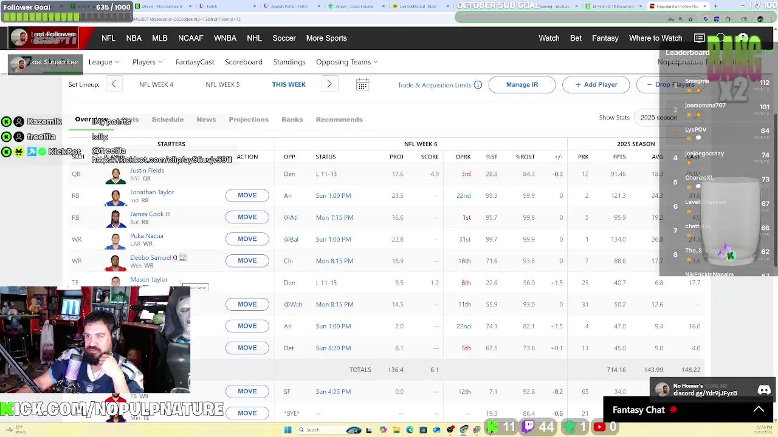Image resolution: width=778 pixels, height=437 pixels.
Task: Expand the Opposing Teams dropdown
Action: click(347, 62)
